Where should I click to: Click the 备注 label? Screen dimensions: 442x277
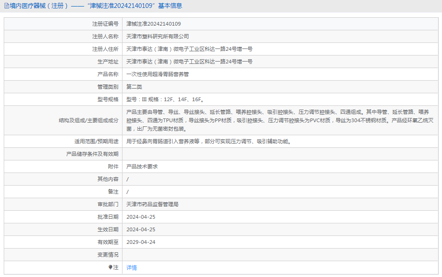[113, 192]
